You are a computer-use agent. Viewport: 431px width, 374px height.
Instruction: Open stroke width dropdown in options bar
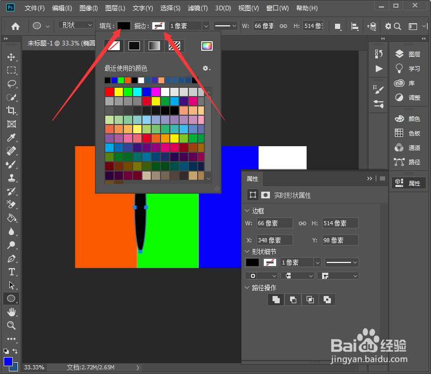point(206,26)
